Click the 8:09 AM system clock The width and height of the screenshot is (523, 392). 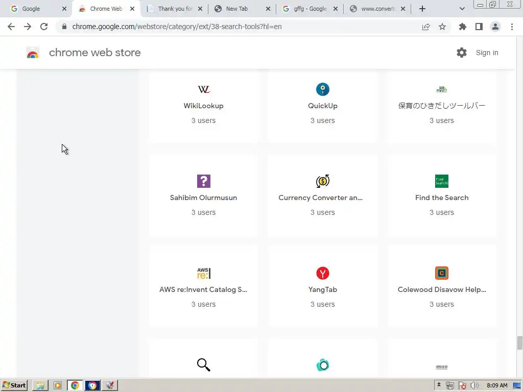pos(497,385)
